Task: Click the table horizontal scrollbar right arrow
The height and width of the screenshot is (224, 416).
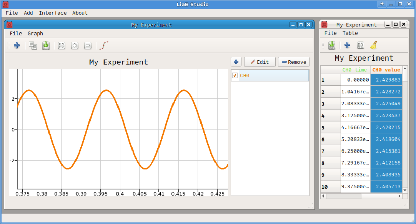Action: coord(399,196)
